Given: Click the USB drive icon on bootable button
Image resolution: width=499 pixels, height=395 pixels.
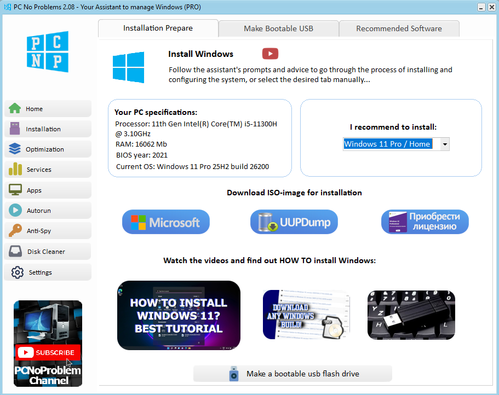Looking at the screenshot, I should (234, 374).
